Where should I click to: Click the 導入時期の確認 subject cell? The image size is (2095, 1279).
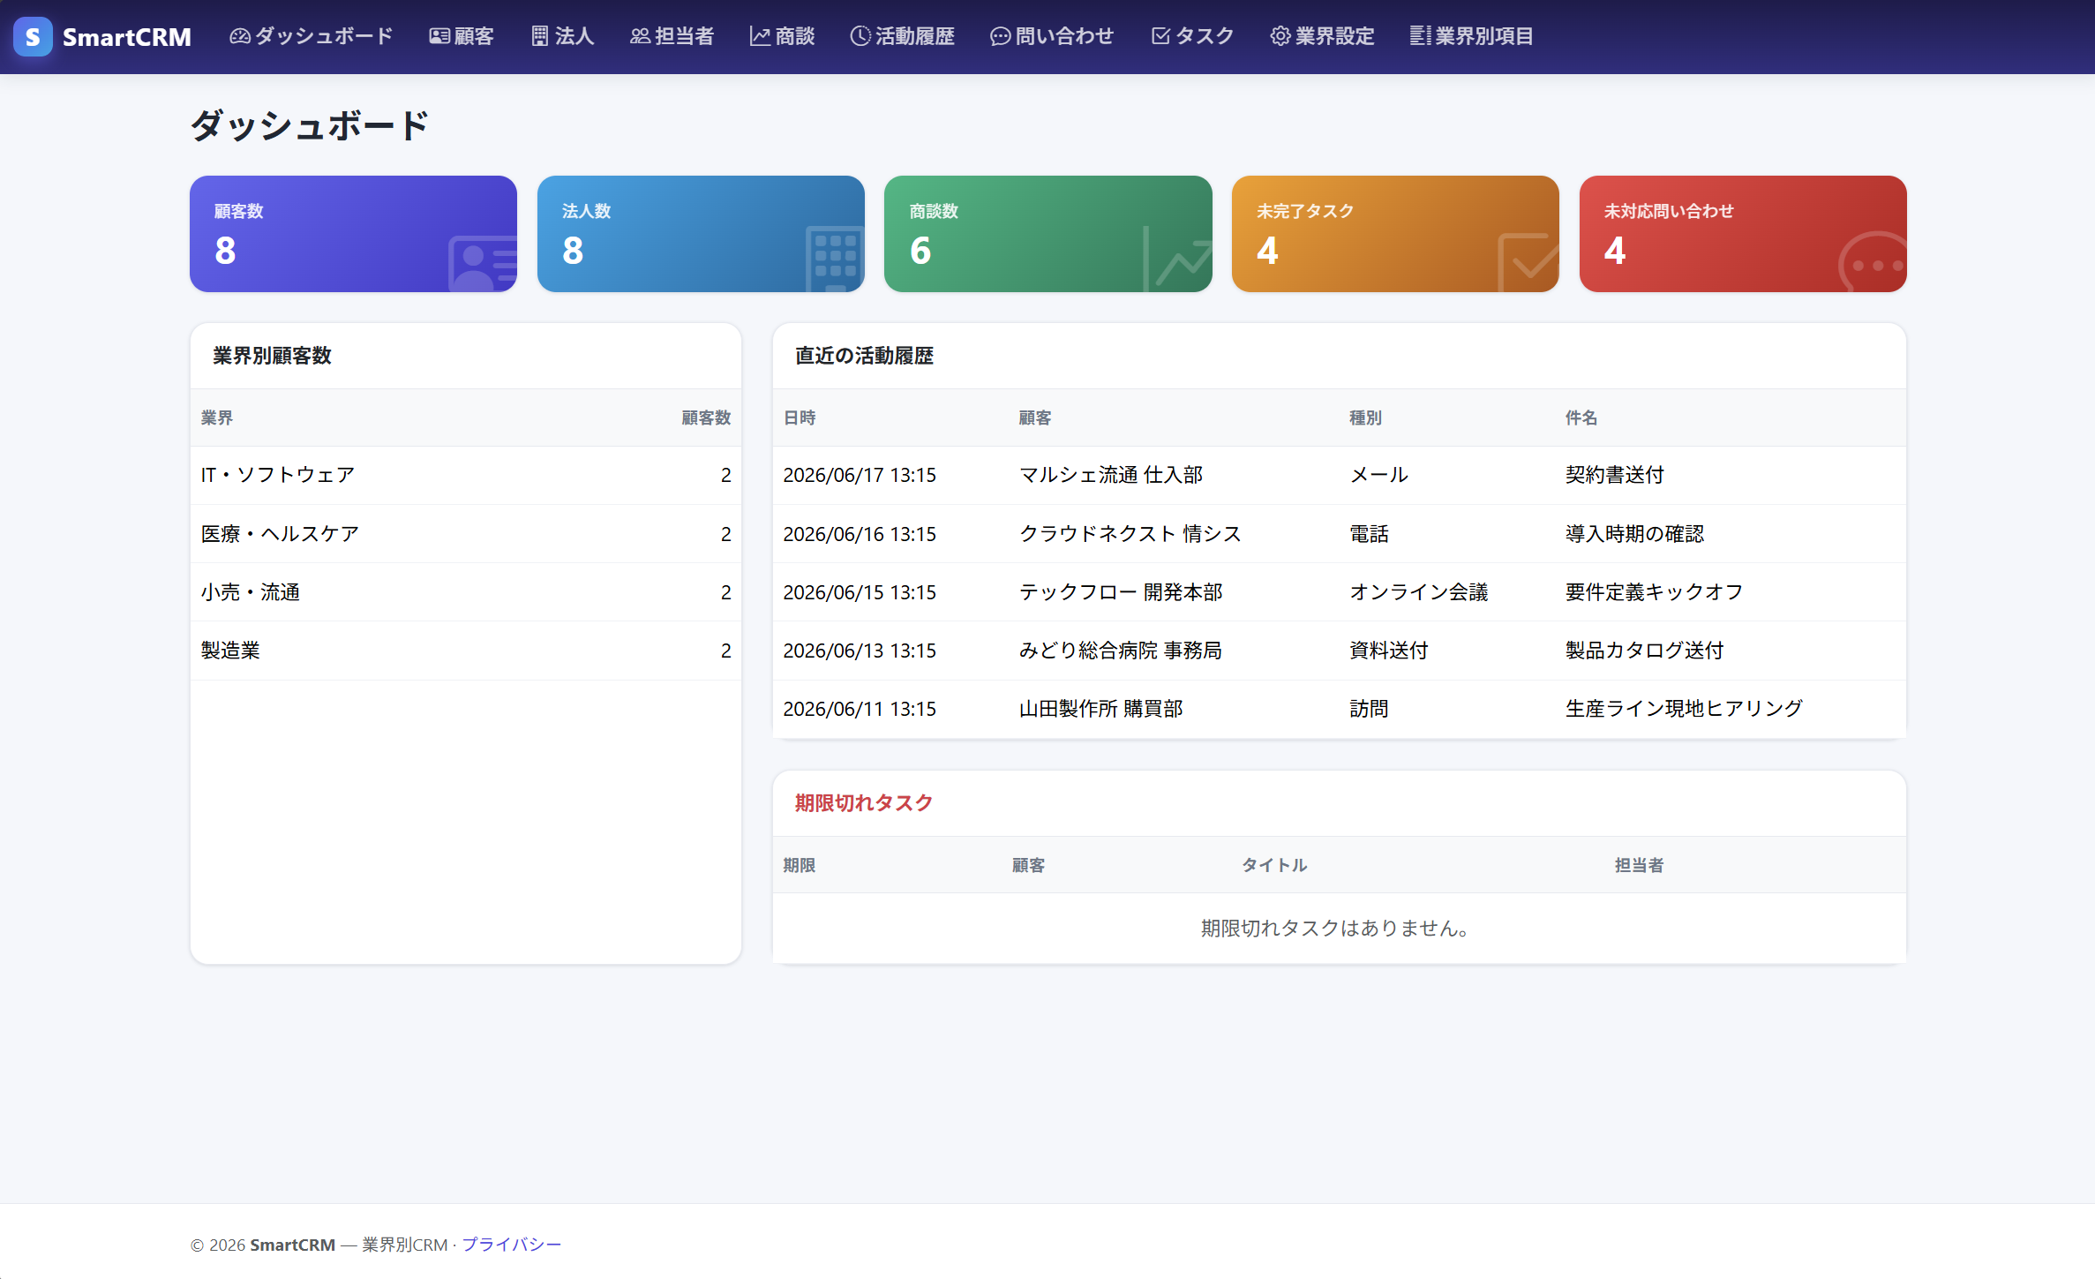coord(1635,534)
